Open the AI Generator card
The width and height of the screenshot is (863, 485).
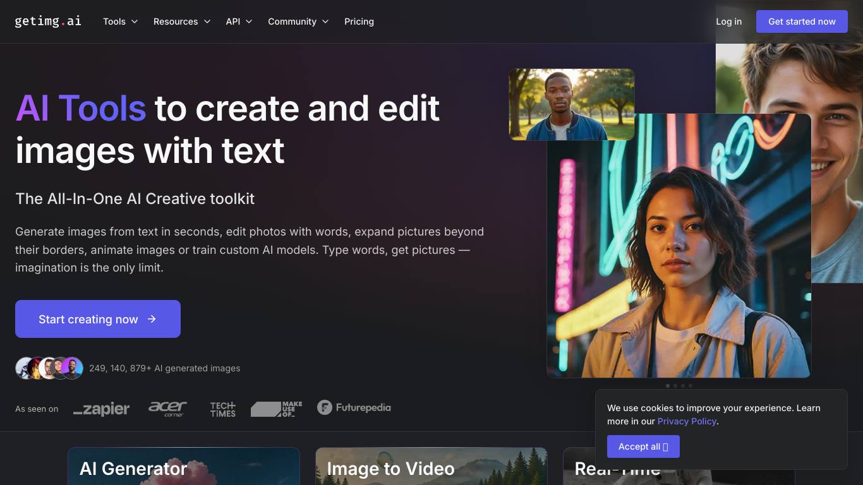pos(183,467)
